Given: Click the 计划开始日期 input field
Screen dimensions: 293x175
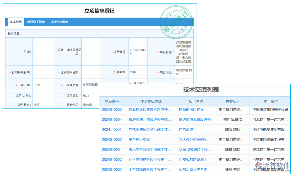Looking at the screenshot, I should [43, 72].
